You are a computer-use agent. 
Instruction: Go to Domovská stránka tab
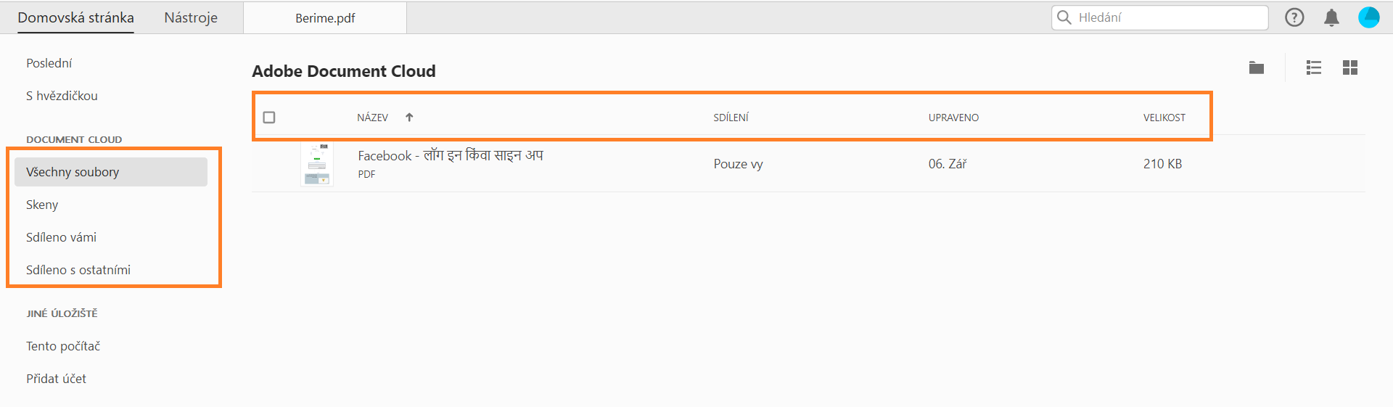[75, 17]
